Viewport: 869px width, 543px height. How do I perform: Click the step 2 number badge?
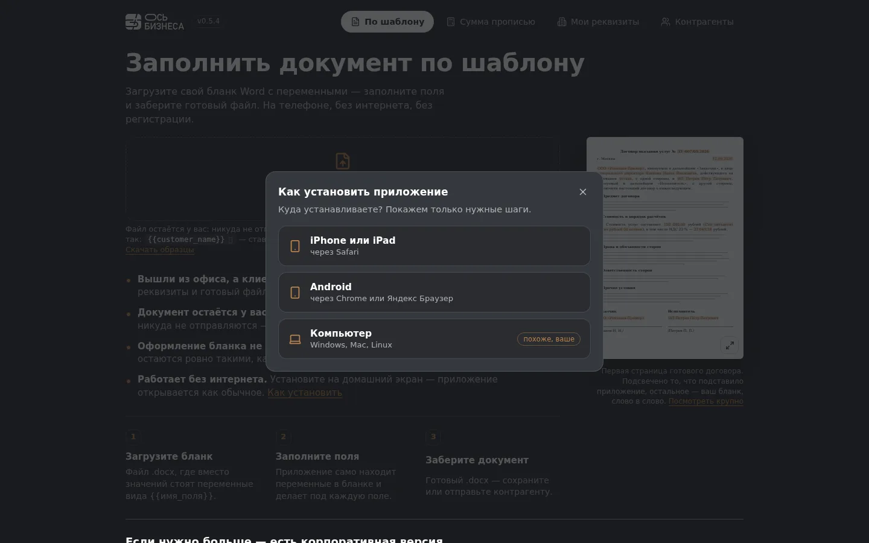[x=284, y=437]
